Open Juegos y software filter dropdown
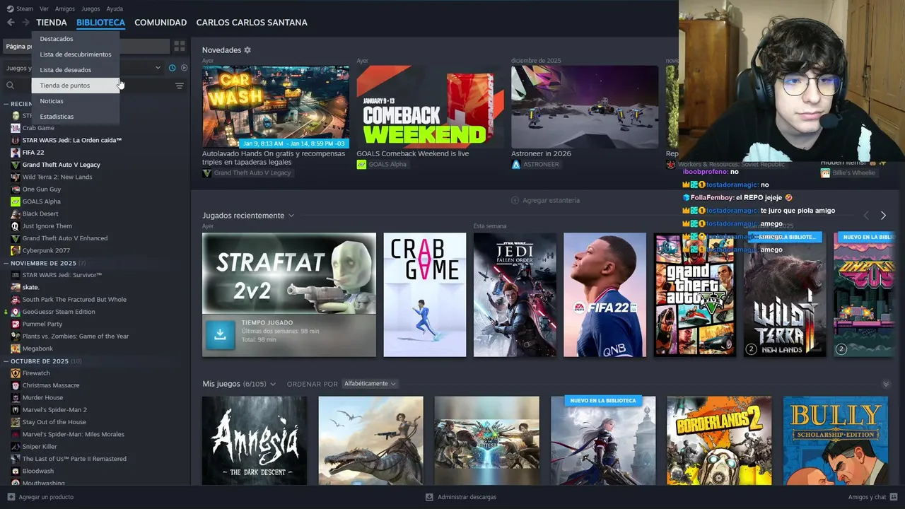 (158, 68)
